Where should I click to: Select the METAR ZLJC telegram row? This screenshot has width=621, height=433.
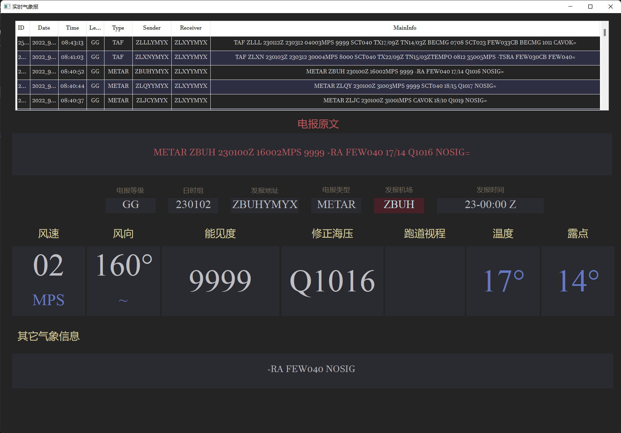coord(310,101)
